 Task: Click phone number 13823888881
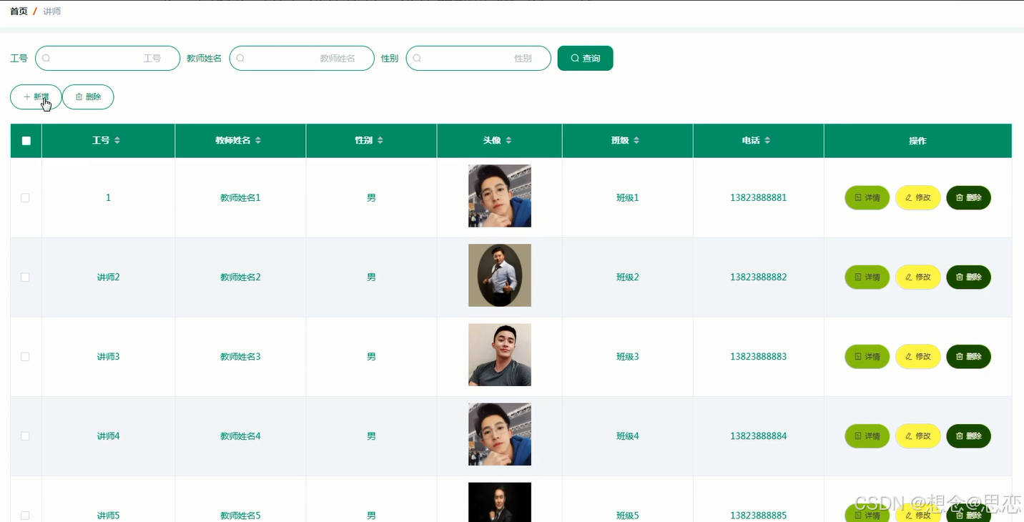pyautogui.click(x=758, y=197)
